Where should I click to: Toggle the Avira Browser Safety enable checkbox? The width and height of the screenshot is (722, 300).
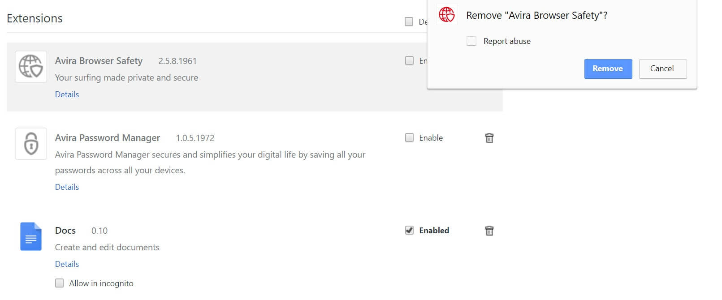[409, 60]
